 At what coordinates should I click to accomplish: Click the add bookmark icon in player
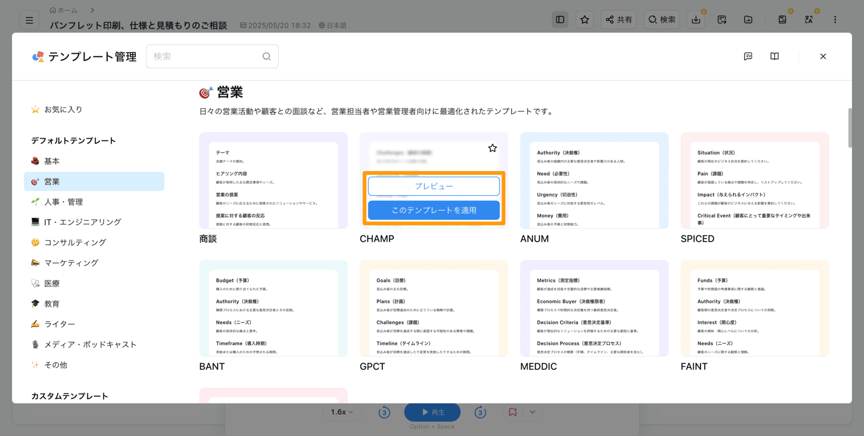click(x=513, y=412)
